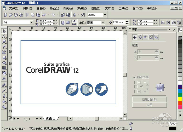Select the Eyedropper tool
Image resolution: width=183 pixels, height=132 pixels.
coord(4,91)
